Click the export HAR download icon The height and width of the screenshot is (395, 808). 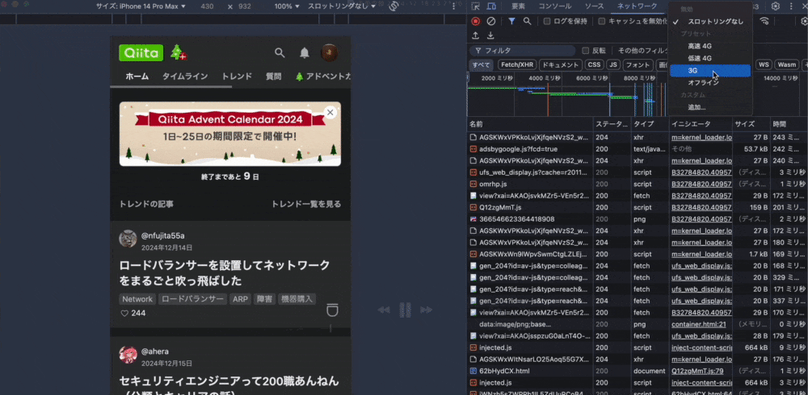click(x=490, y=35)
